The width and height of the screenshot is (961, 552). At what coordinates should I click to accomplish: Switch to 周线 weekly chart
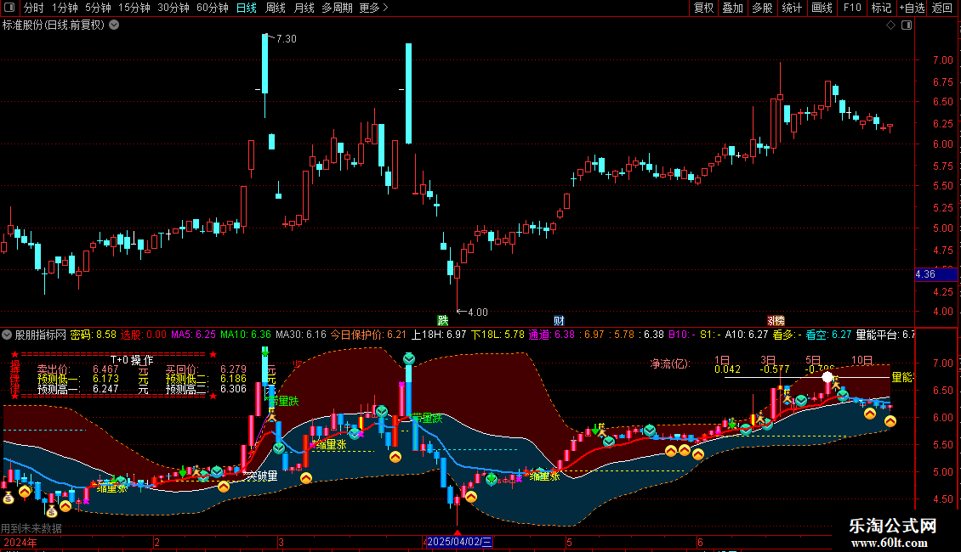[276, 8]
